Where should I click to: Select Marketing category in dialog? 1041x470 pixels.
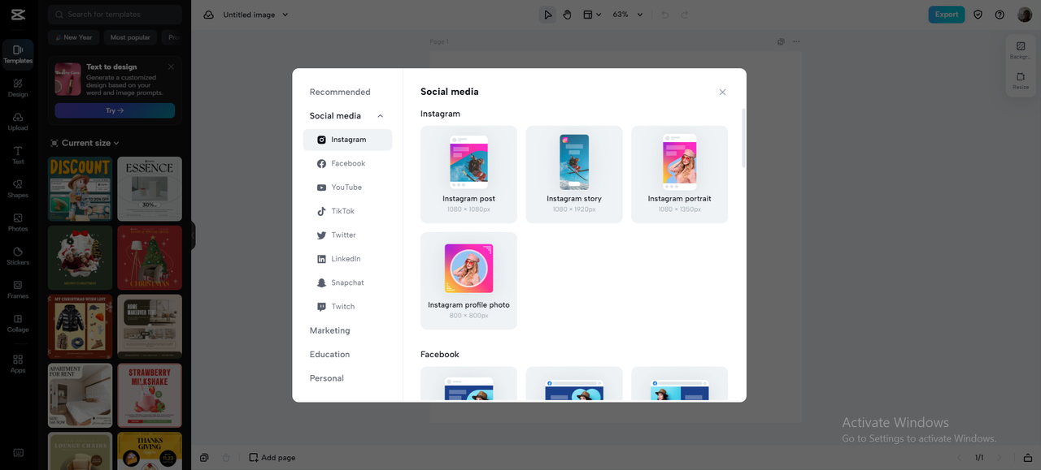coord(329,330)
